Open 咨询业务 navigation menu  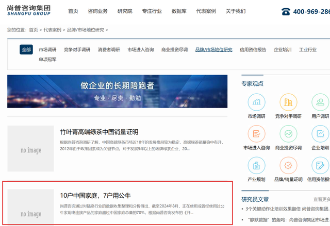tap(97, 11)
